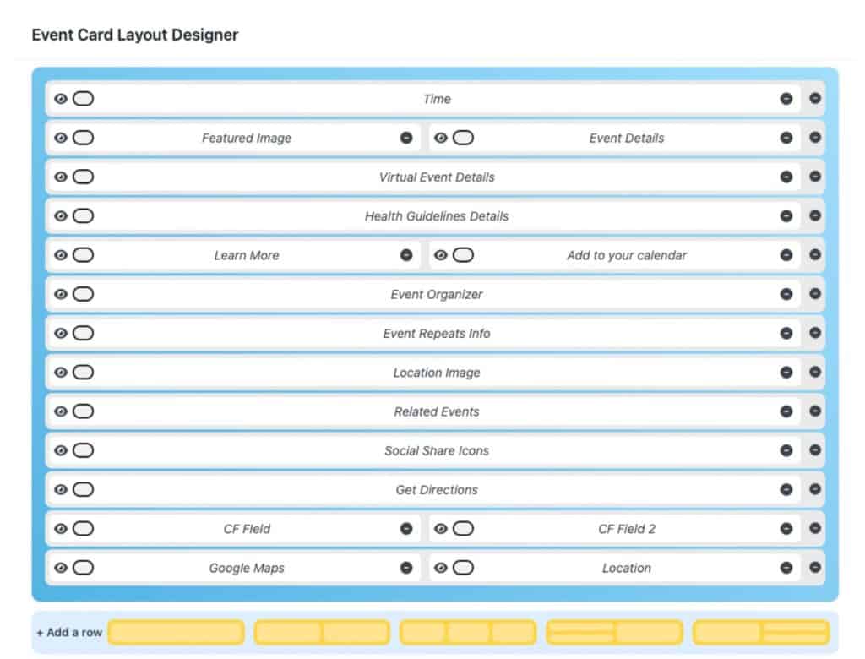The width and height of the screenshot is (865, 659).
Task: Delete the entire Event Repeats Info row
Action: tap(815, 333)
